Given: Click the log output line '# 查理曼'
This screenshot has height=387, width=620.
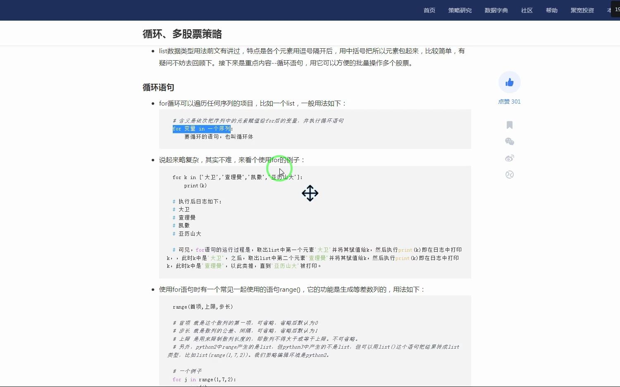Looking at the screenshot, I should pyautogui.click(x=184, y=217).
